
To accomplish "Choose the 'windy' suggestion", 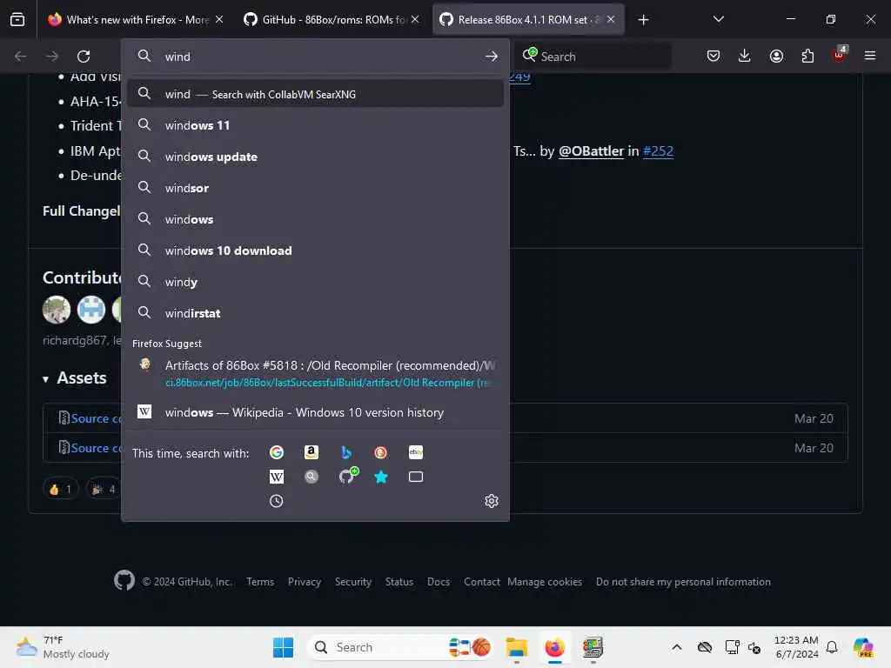I will click(315, 282).
